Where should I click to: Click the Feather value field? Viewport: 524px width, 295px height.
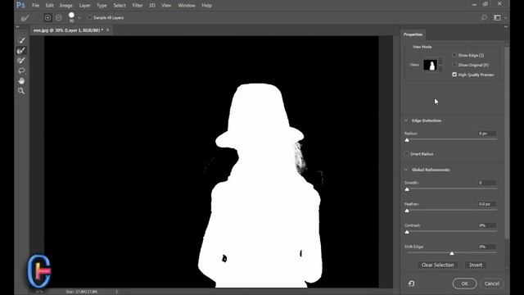pos(487,204)
